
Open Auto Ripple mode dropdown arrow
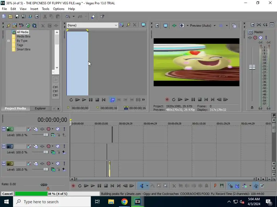(250, 186)
